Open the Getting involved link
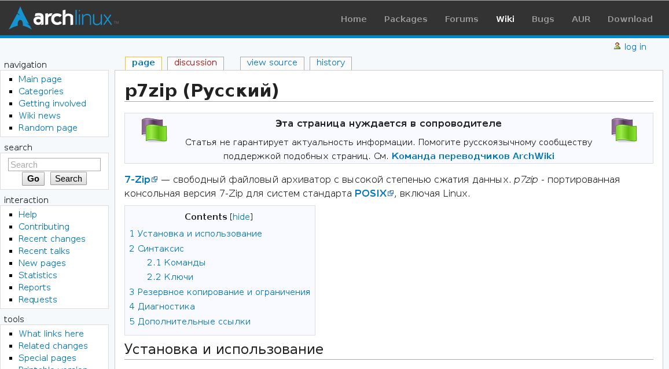The image size is (669, 369). point(52,104)
